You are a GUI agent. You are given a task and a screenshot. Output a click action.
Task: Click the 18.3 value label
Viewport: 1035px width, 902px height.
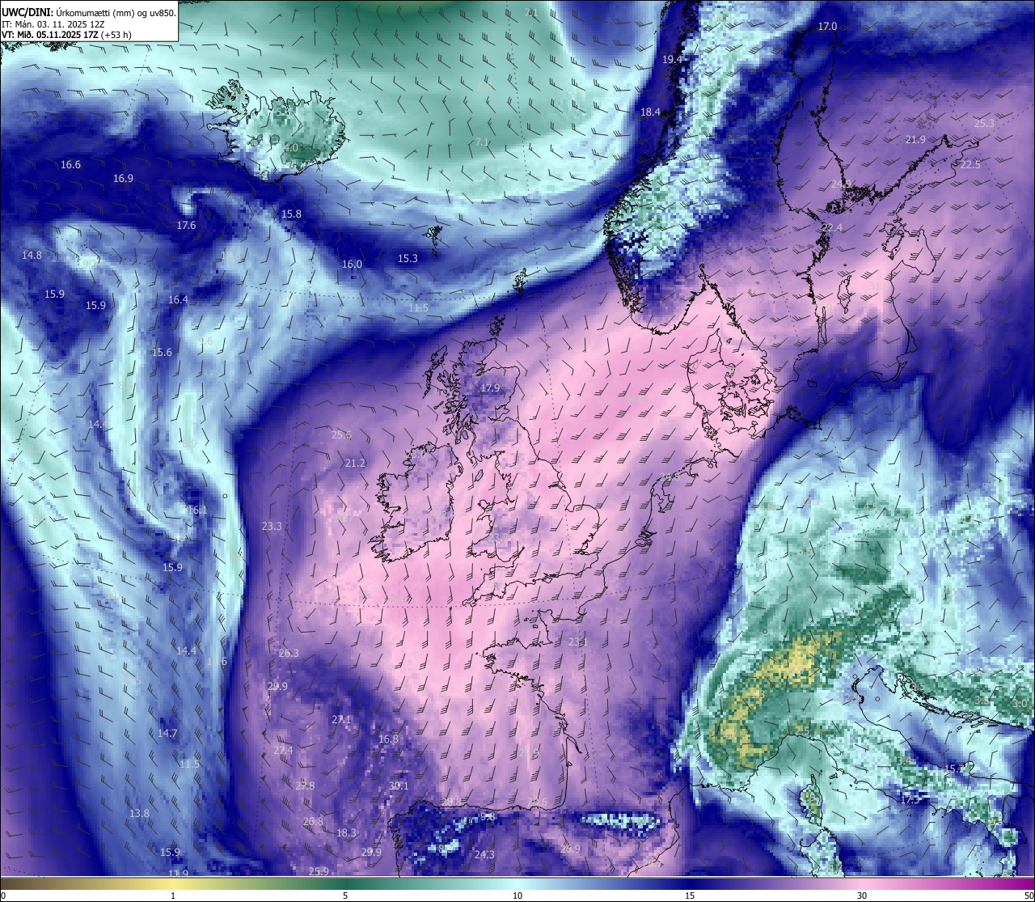tap(346, 833)
